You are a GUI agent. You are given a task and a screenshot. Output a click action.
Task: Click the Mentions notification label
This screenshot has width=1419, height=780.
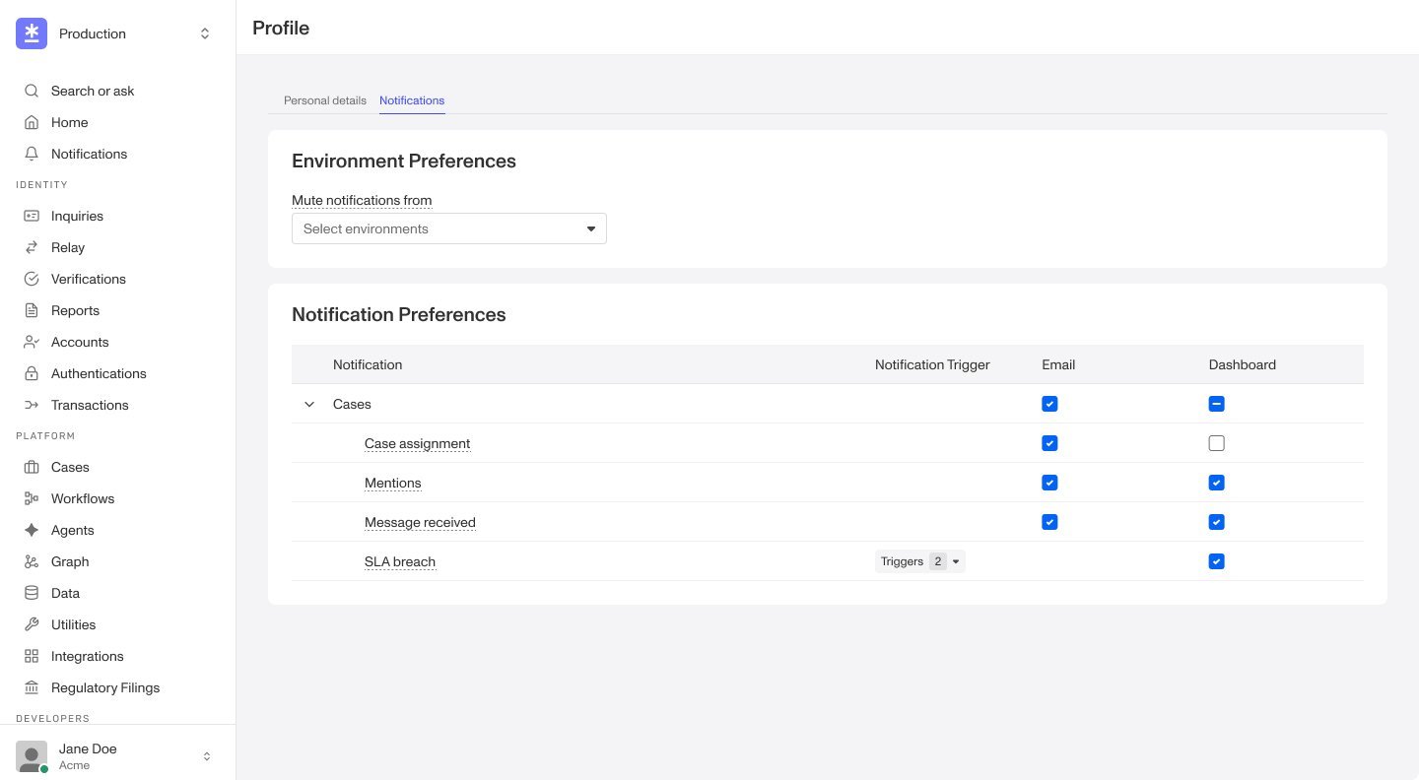392,483
